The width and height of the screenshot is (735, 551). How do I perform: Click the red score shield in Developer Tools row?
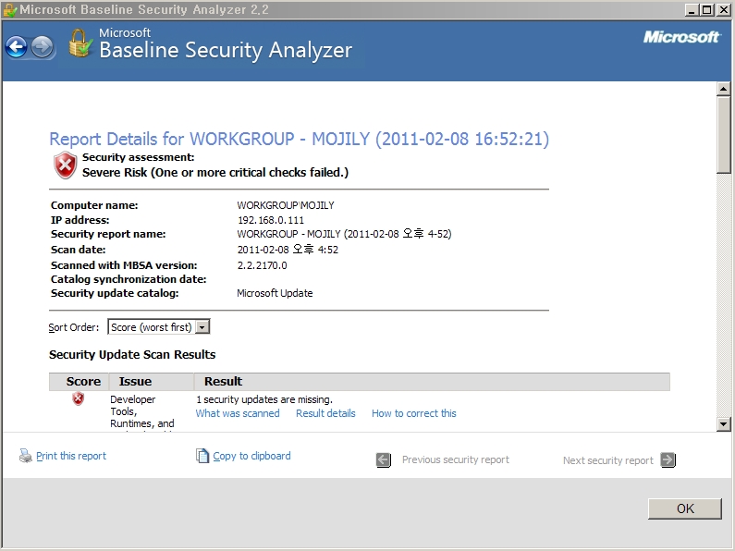coord(79,398)
